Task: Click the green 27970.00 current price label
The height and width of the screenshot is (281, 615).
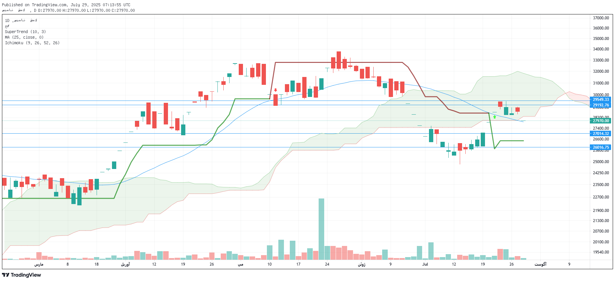Action: [601, 121]
